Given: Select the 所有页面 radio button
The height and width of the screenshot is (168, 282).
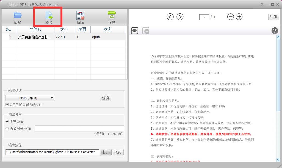Looking at the screenshot, I should tap(7, 121).
